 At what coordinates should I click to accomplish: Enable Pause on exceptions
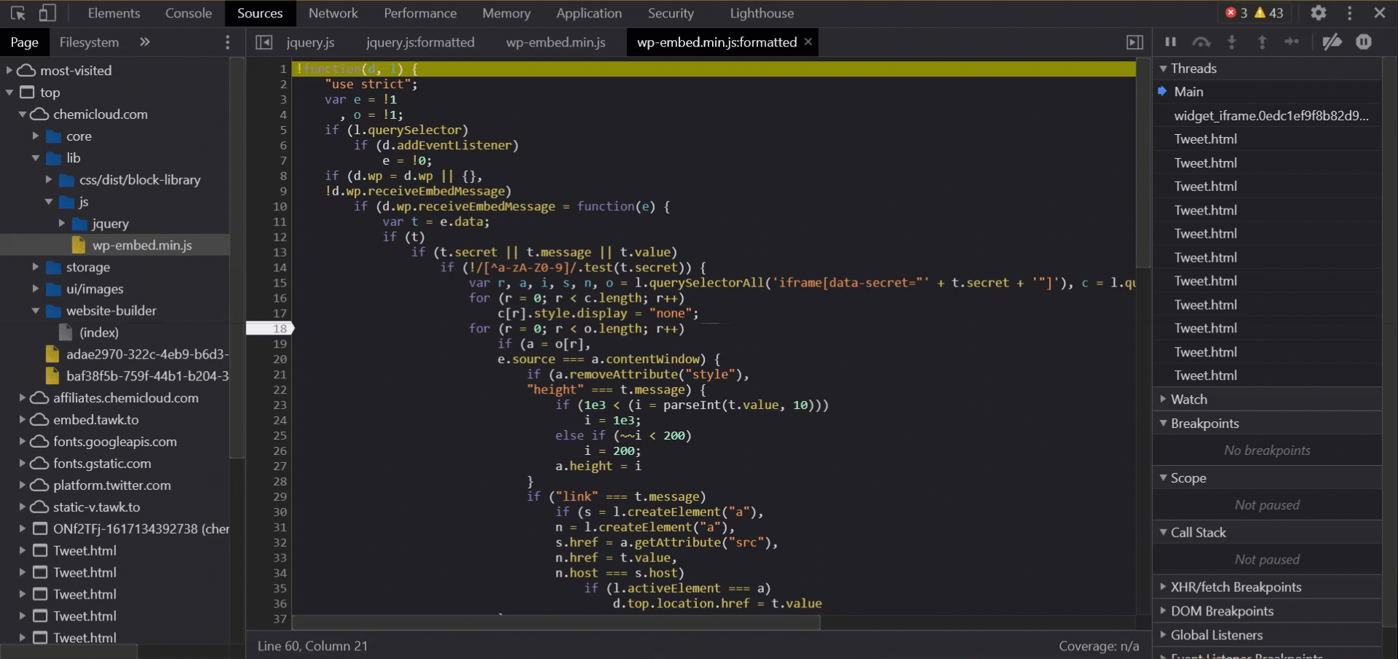tap(1364, 42)
